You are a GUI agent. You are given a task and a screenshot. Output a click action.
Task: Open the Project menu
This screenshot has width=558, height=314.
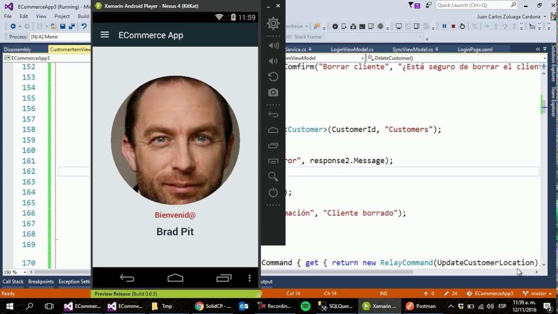pyautogui.click(x=62, y=16)
